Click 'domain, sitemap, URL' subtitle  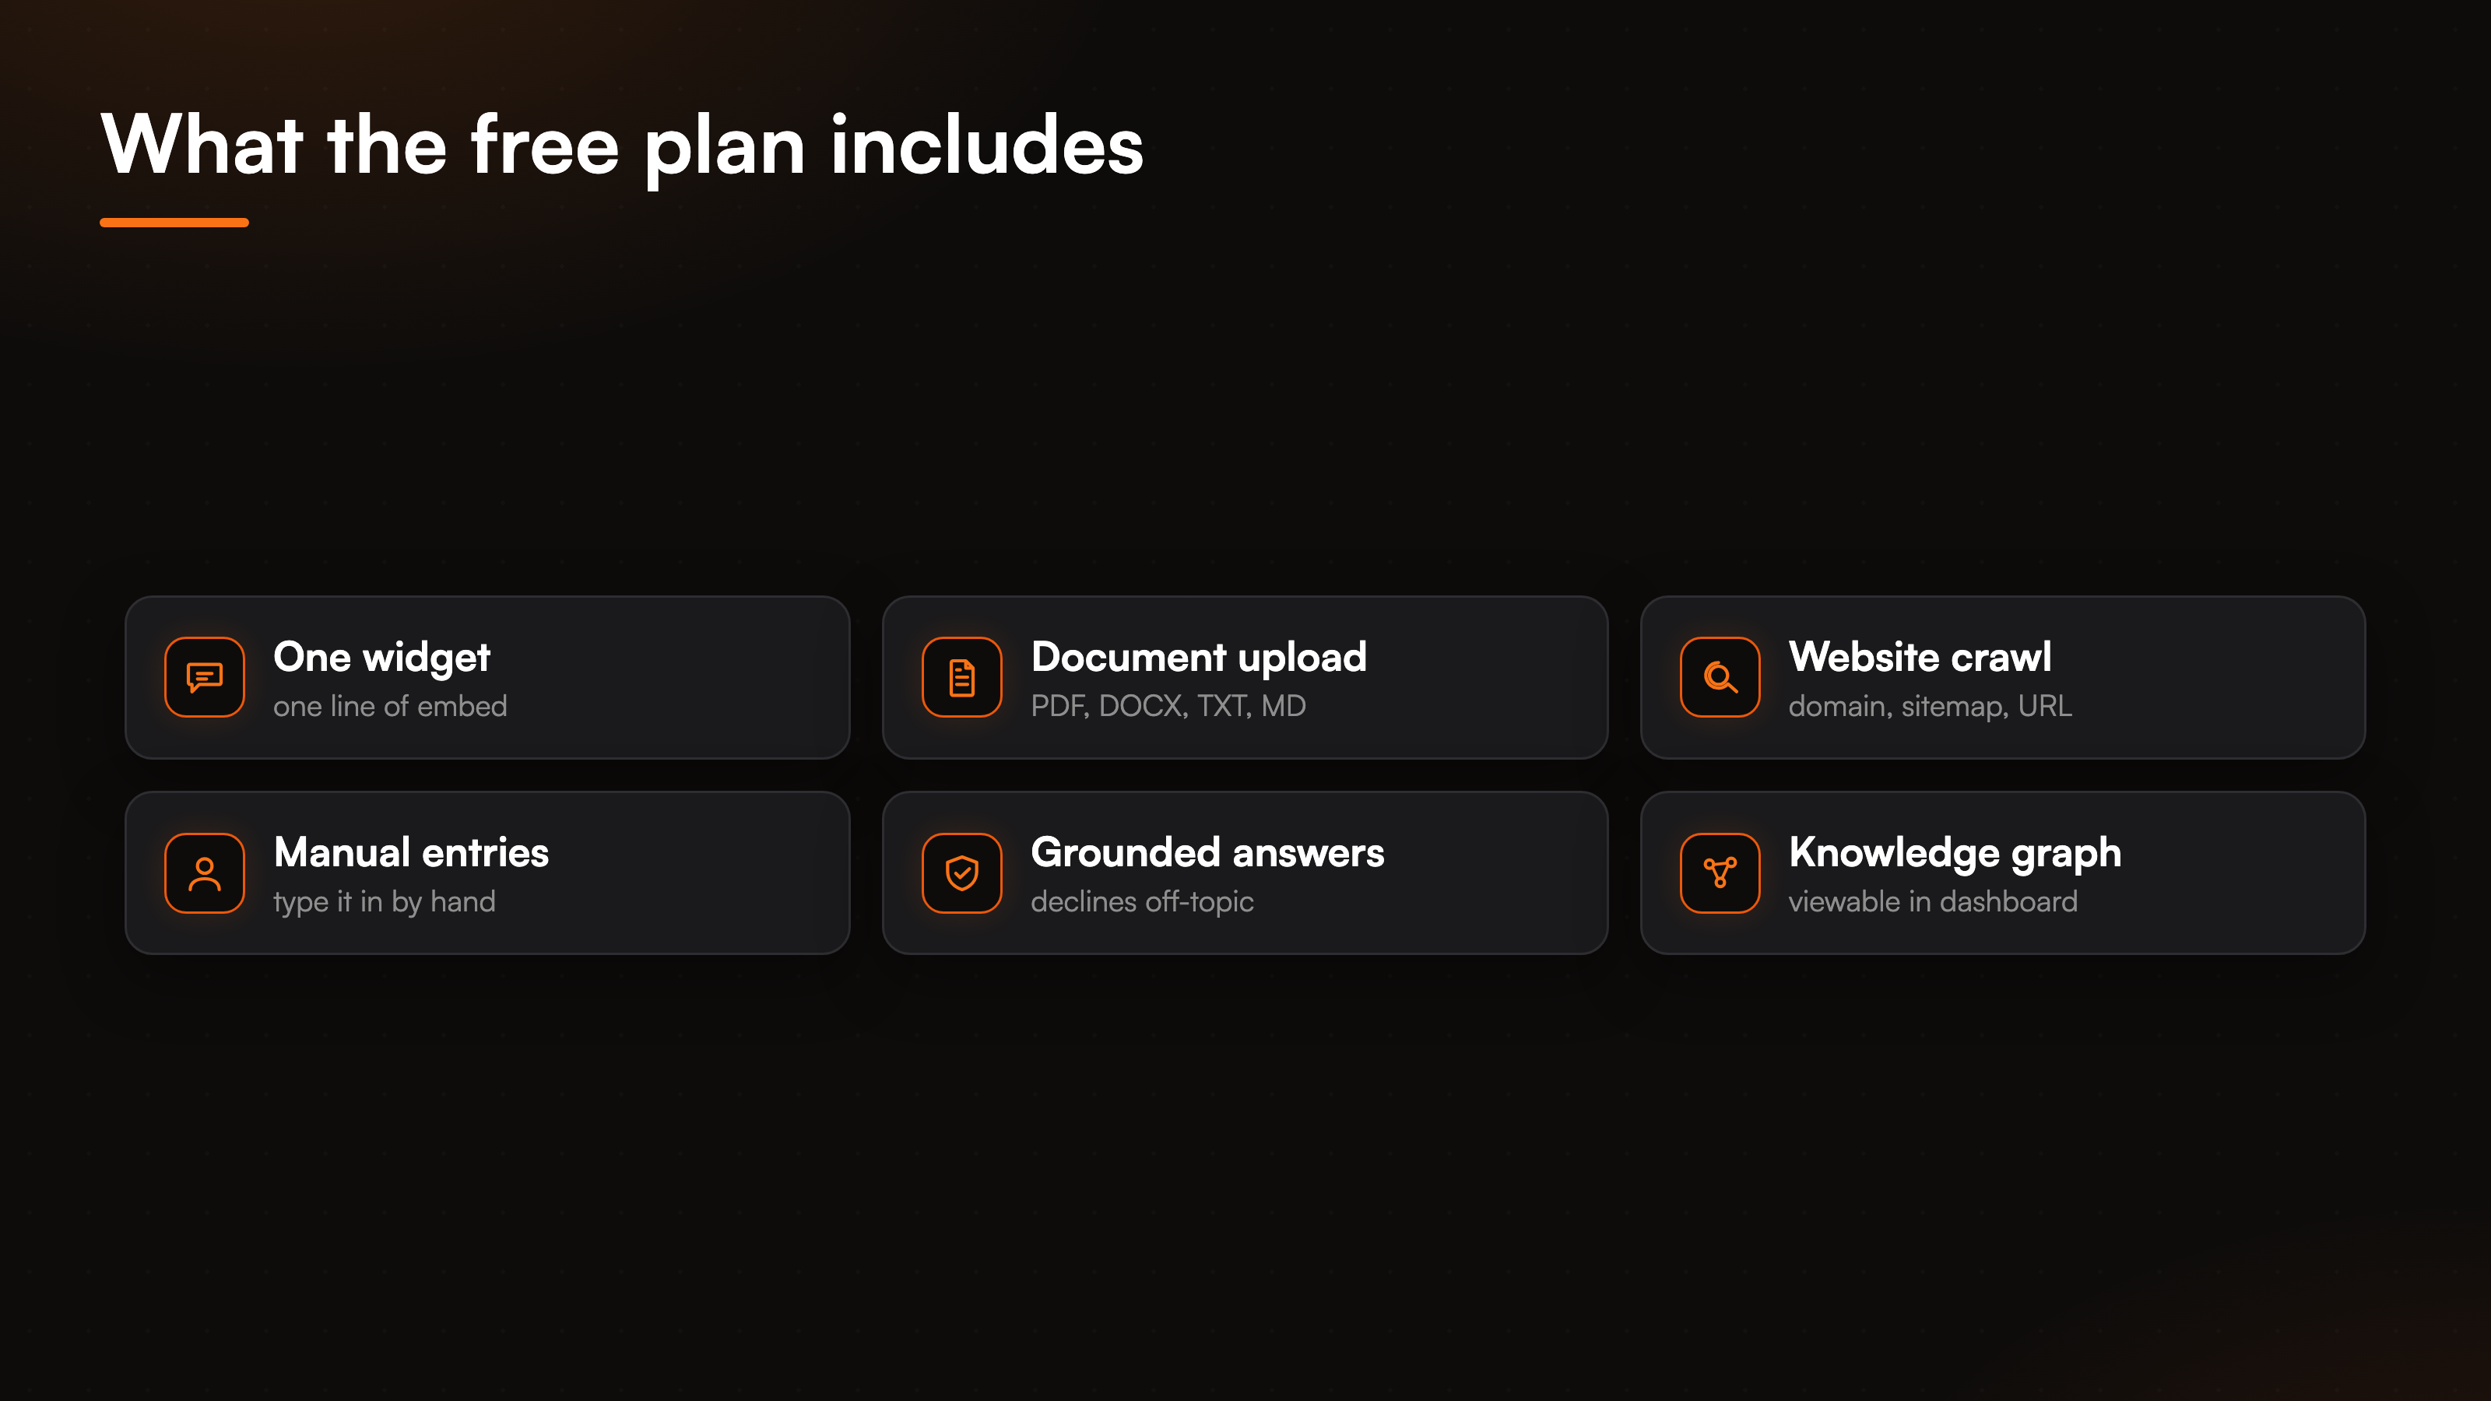point(1929,707)
